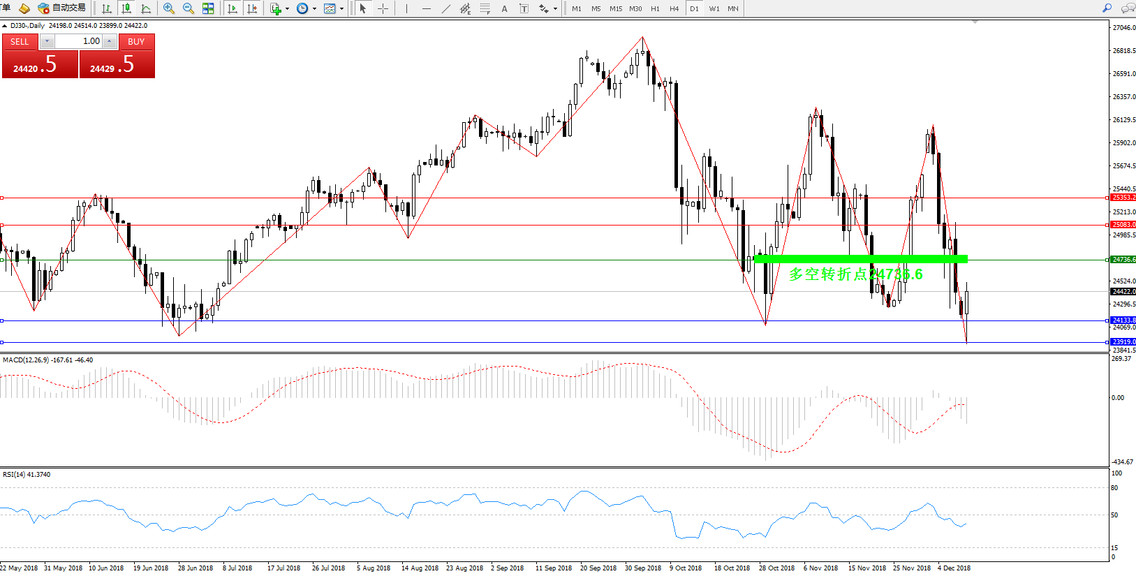Click the Zoom In magnifier icon
The height and width of the screenshot is (576, 1136).
coord(169,8)
